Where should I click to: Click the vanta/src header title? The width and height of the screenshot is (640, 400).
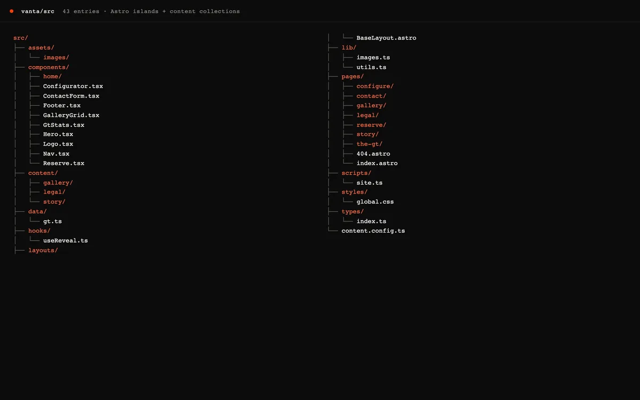tap(38, 11)
